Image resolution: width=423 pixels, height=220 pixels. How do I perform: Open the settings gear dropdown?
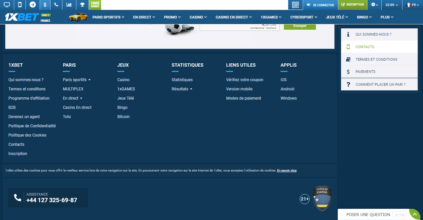[x=374, y=5]
